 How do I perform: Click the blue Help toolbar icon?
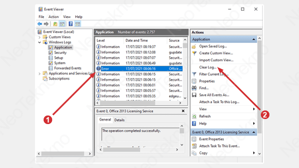[x=71, y=24]
